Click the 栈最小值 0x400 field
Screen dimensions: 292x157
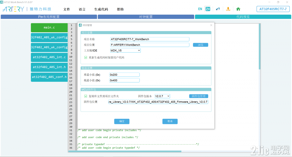coord(124,80)
